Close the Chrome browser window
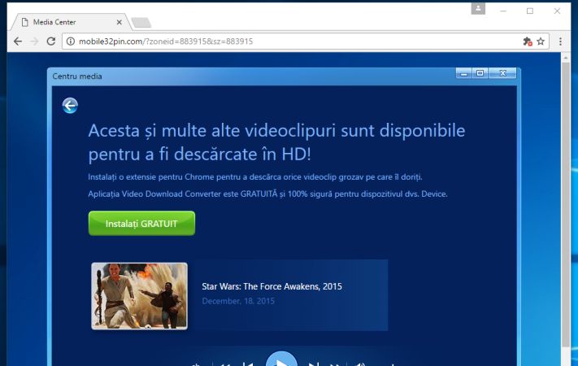 coord(557,11)
